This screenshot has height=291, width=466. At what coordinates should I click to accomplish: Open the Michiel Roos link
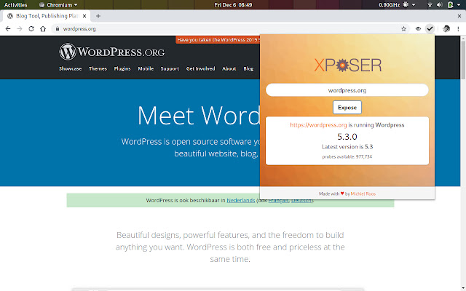tap(363, 194)
